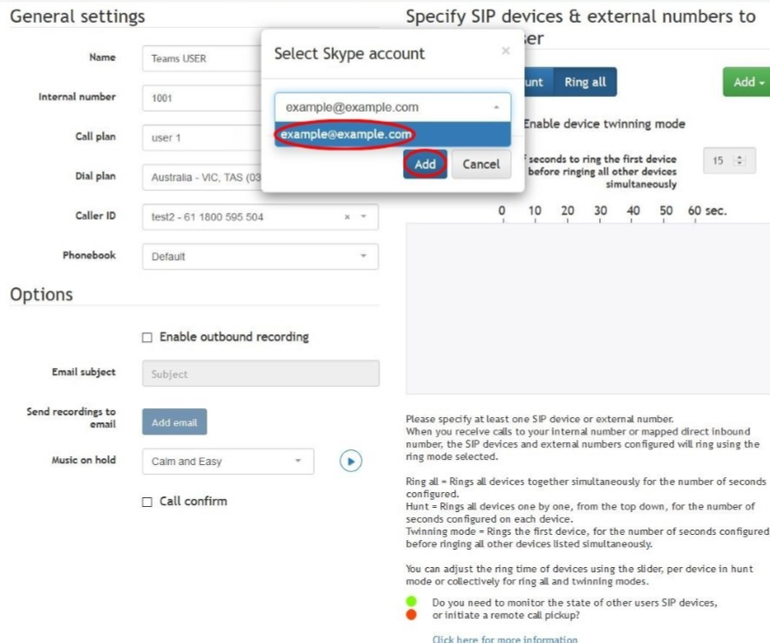
Task: Play the music on hold preview
Action: (x=351, y=461)
